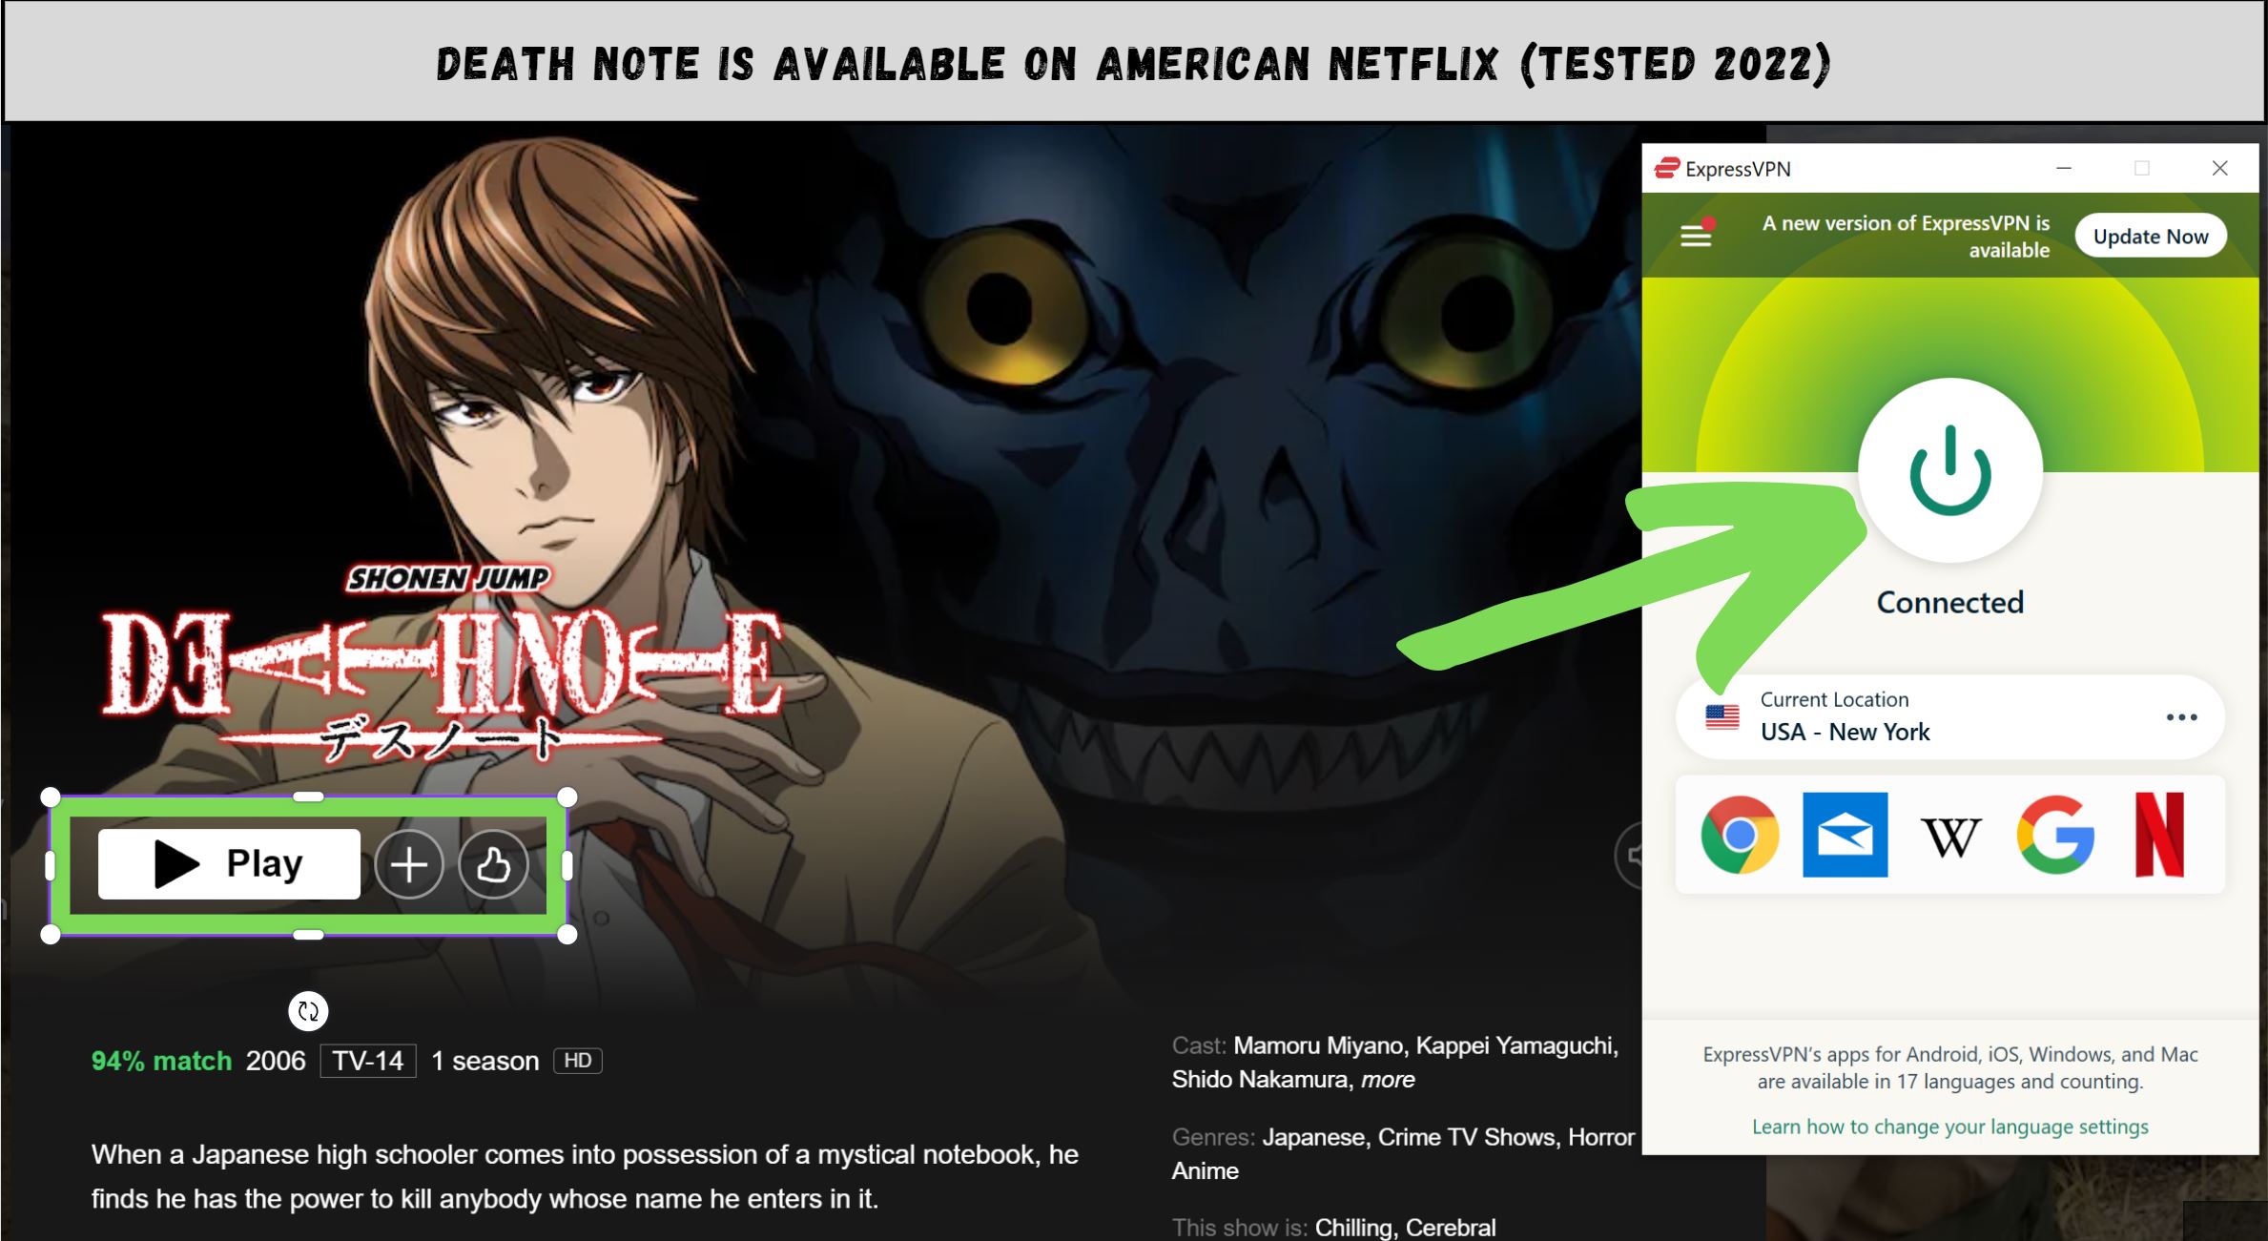This screenshot has width=2268, height=1241.
Task: Open the Mail shortcut icon
Action: 1845,835
